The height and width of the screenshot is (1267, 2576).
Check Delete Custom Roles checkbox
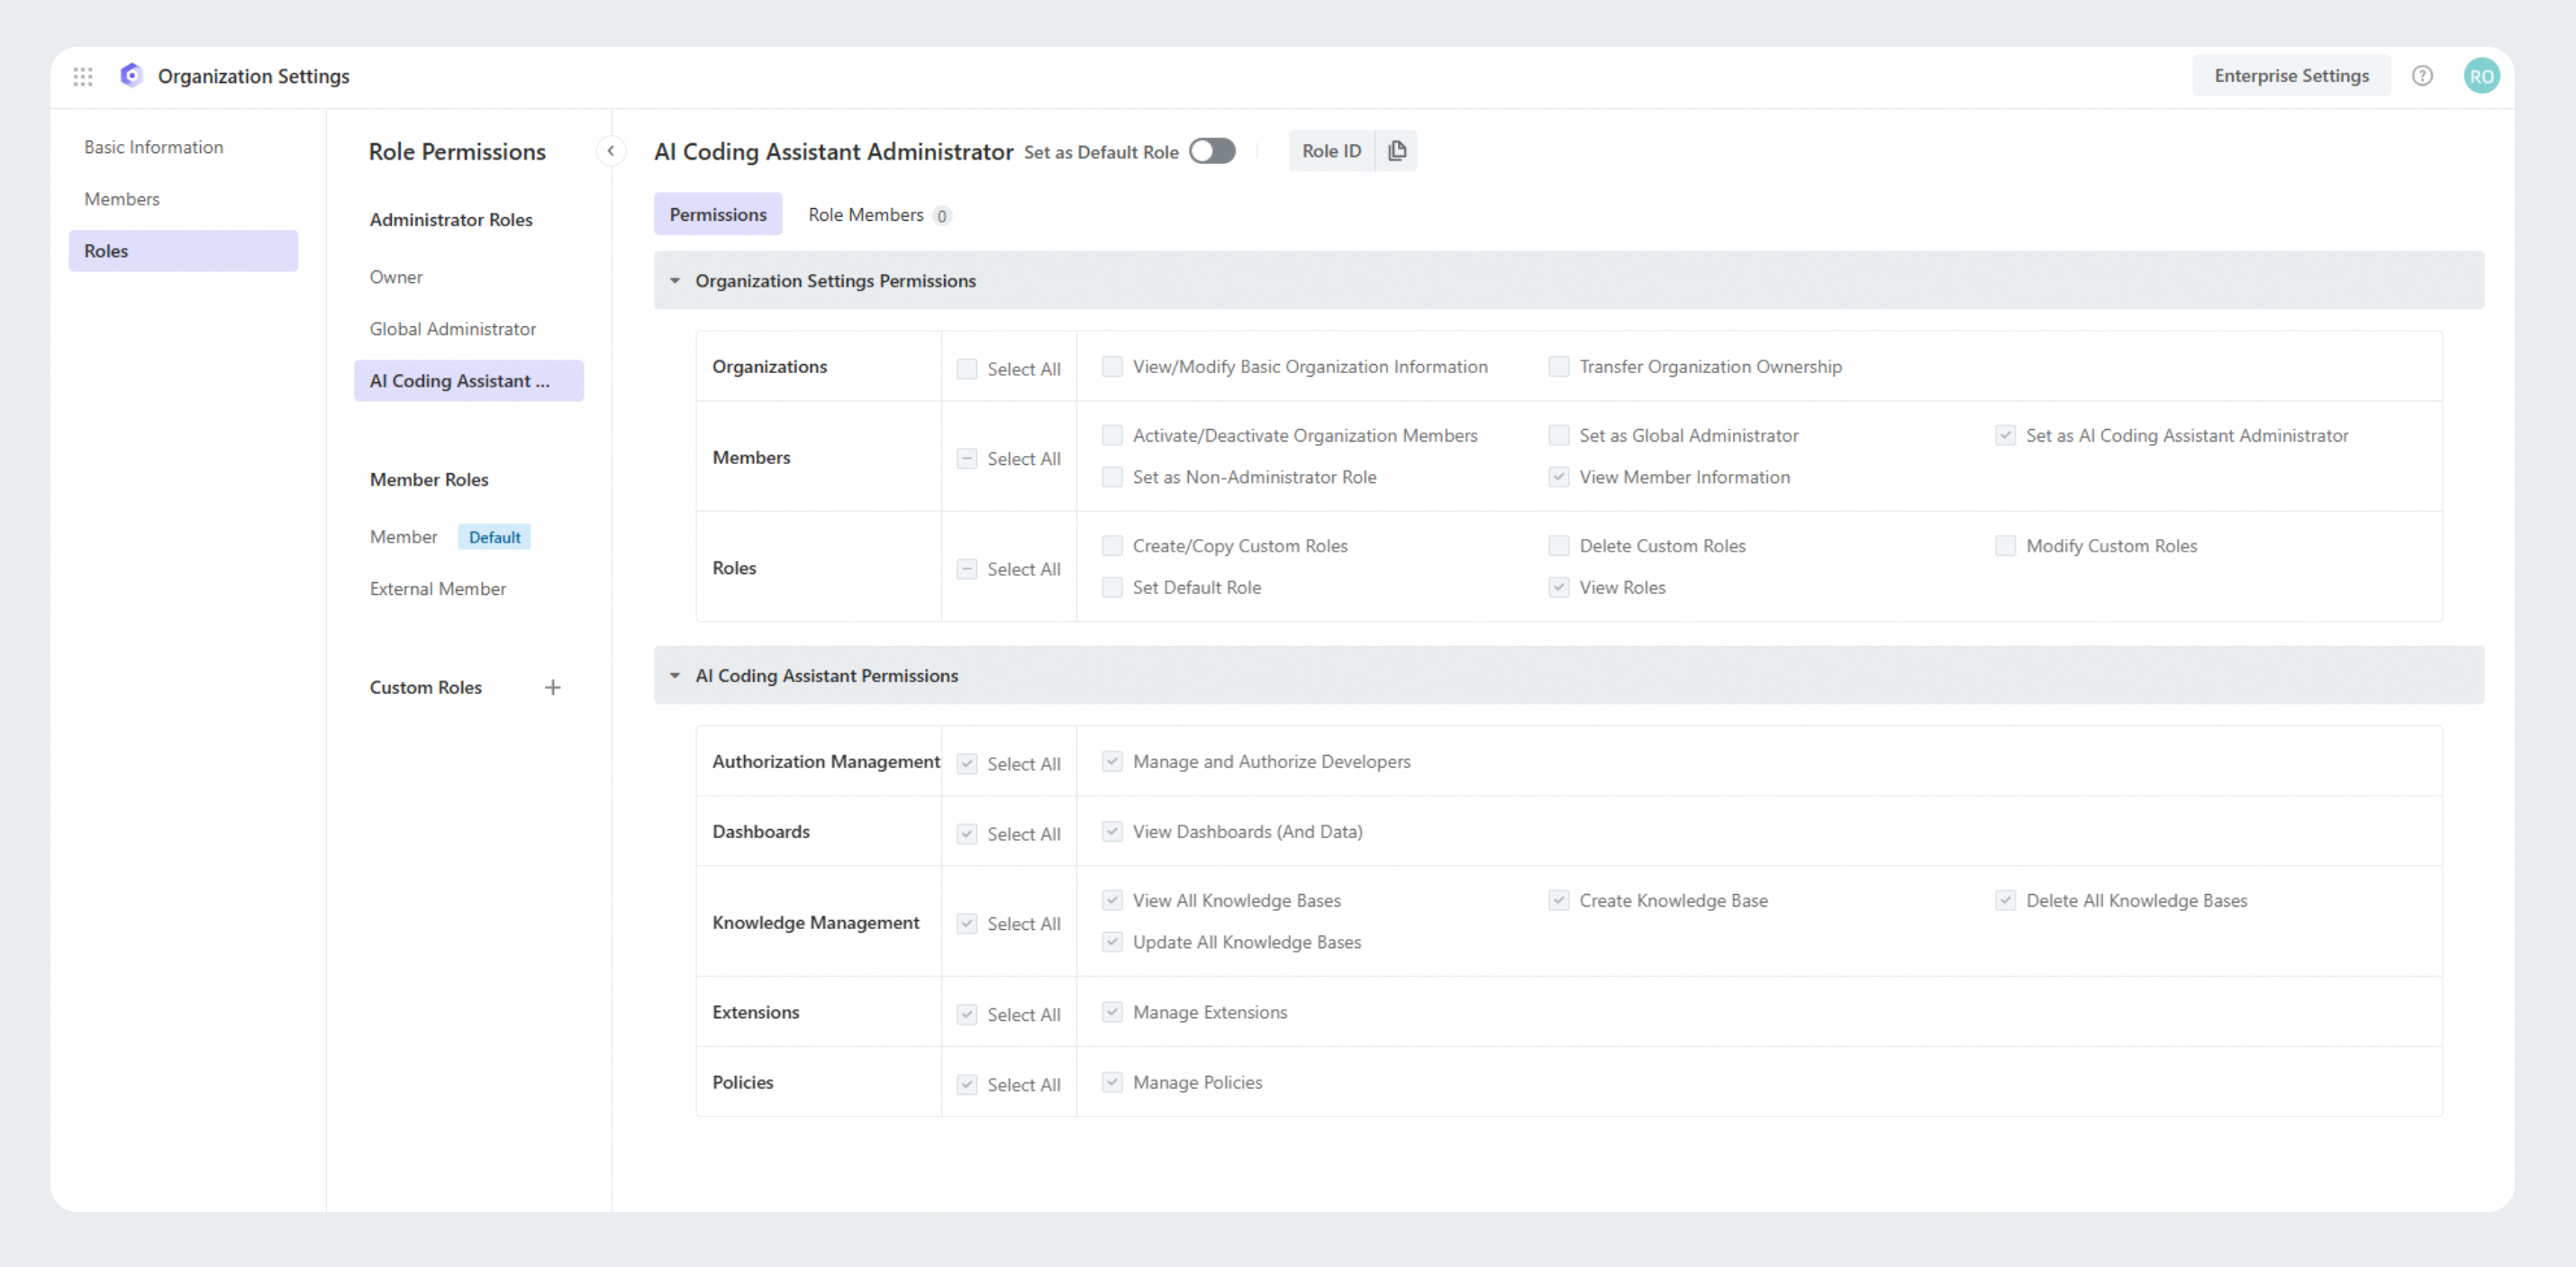tap(1558, 545)
